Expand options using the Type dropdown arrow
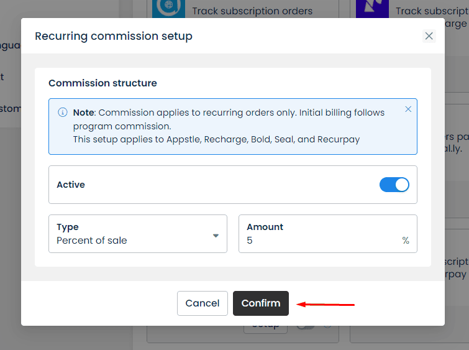Viewport: 469px width, 350px height. (x=216, y=236)
